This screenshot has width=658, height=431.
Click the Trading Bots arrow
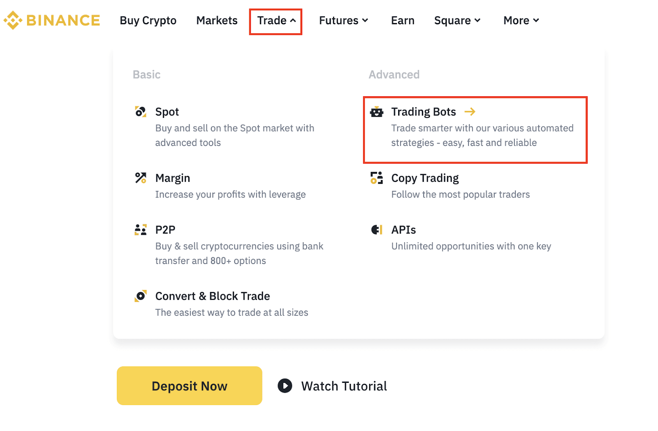coord(470,111)
